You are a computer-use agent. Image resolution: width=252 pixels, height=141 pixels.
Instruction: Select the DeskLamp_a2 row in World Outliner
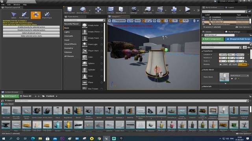(x=226, y=22)
